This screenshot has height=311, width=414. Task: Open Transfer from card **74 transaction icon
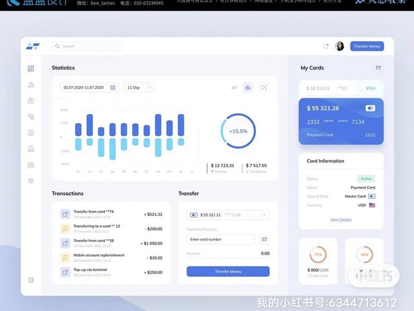65,214
